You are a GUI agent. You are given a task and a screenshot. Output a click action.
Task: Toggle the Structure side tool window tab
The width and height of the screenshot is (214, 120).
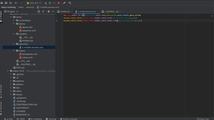[1, 91]
